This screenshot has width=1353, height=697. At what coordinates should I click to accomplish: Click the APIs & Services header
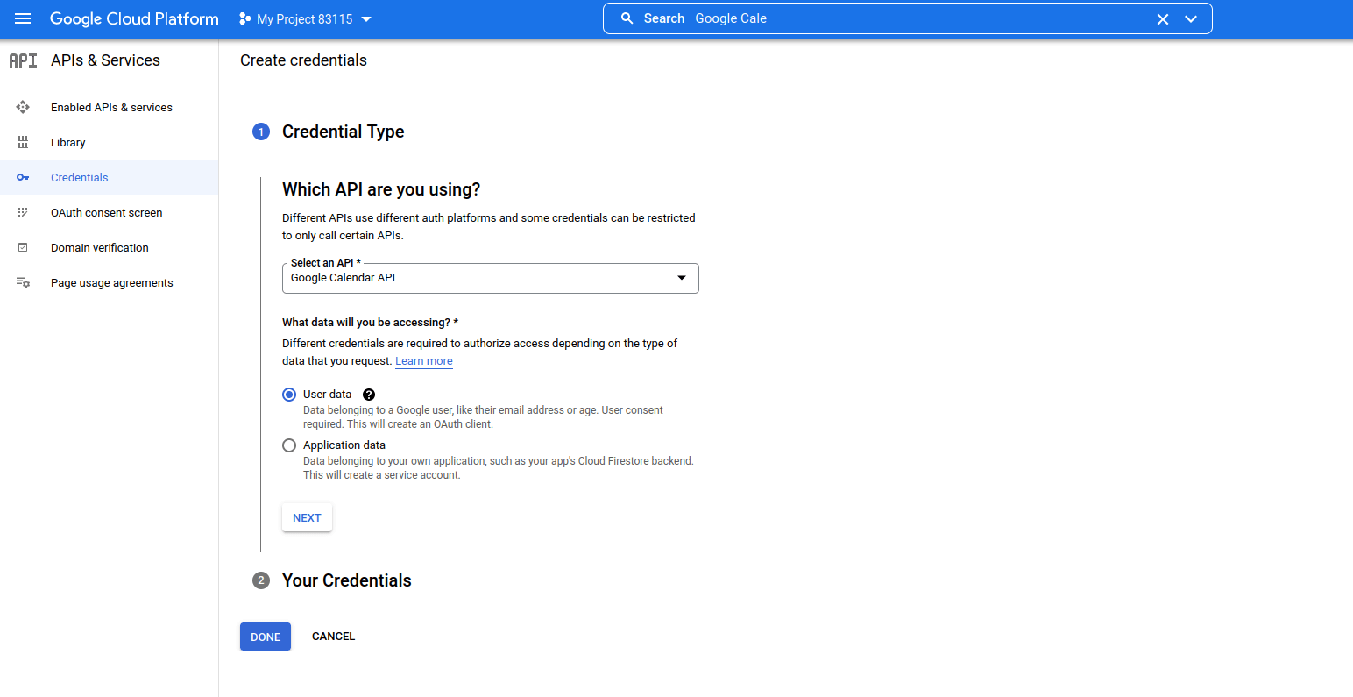105,60
